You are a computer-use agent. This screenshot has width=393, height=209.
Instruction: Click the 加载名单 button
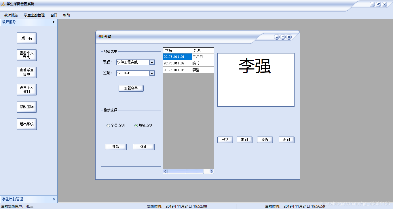(131, 88)
